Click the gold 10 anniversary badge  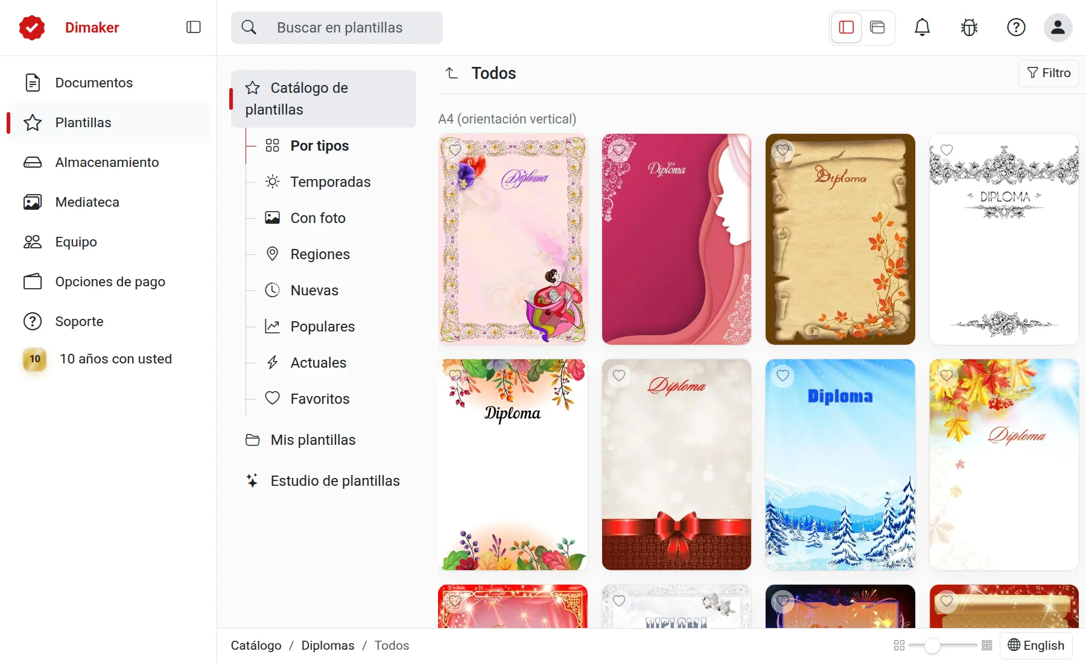coord(35,359)
